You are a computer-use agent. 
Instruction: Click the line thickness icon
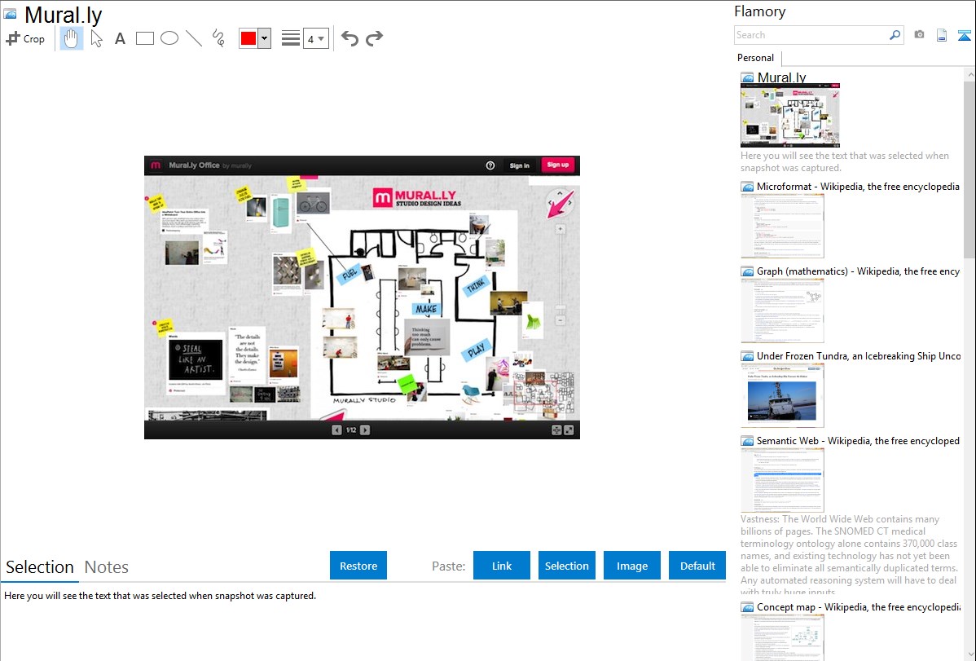[x=290, y=38]
